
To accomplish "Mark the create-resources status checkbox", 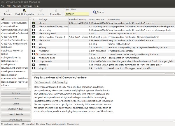I will pos(34,54).
